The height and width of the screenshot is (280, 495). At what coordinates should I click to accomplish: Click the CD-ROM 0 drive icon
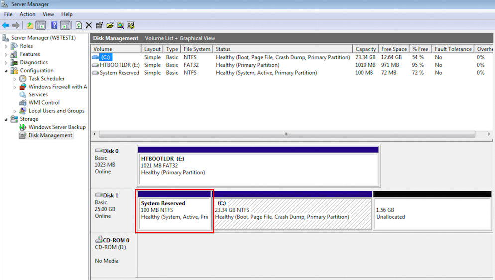(x=99, y=239)
